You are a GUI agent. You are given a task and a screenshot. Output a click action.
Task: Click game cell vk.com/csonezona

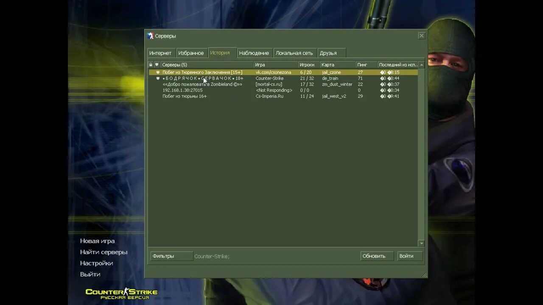click(x=273, y=72)
